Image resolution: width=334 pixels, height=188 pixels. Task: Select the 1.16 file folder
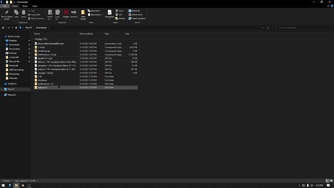point(86,77)
